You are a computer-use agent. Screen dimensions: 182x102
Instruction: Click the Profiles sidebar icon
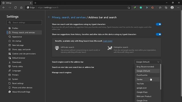pyautogui.click(x=9, y=28)
